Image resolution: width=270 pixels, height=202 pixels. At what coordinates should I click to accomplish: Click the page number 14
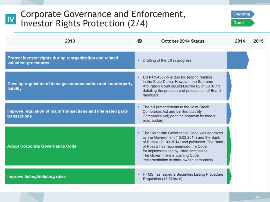(257, 197)
